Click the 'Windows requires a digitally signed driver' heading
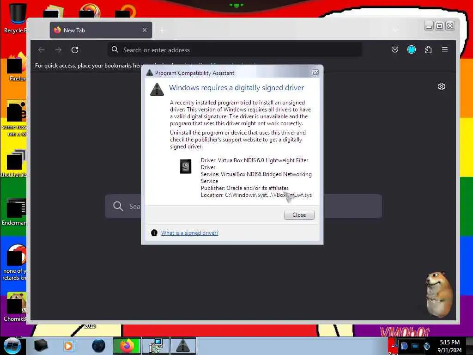Screen dimensions: 473x355 236,87
